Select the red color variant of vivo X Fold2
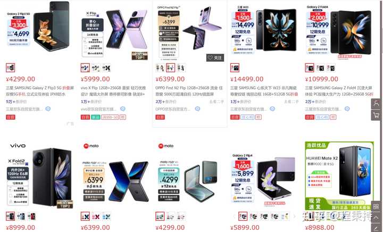The image size is (383, 232). click(x=31, y=217)
